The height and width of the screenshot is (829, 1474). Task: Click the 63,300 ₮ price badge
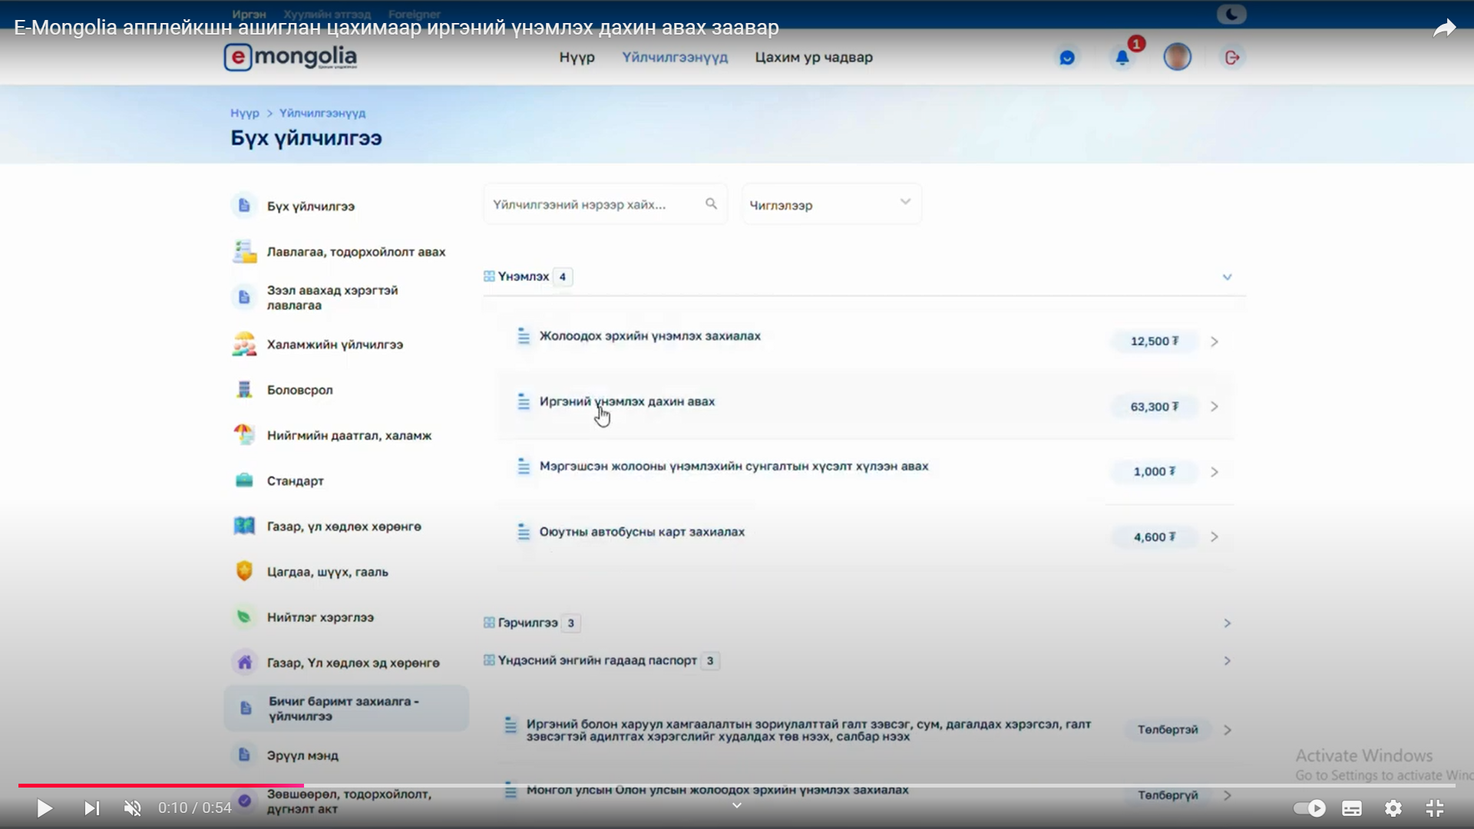(x=1154, y=407)
